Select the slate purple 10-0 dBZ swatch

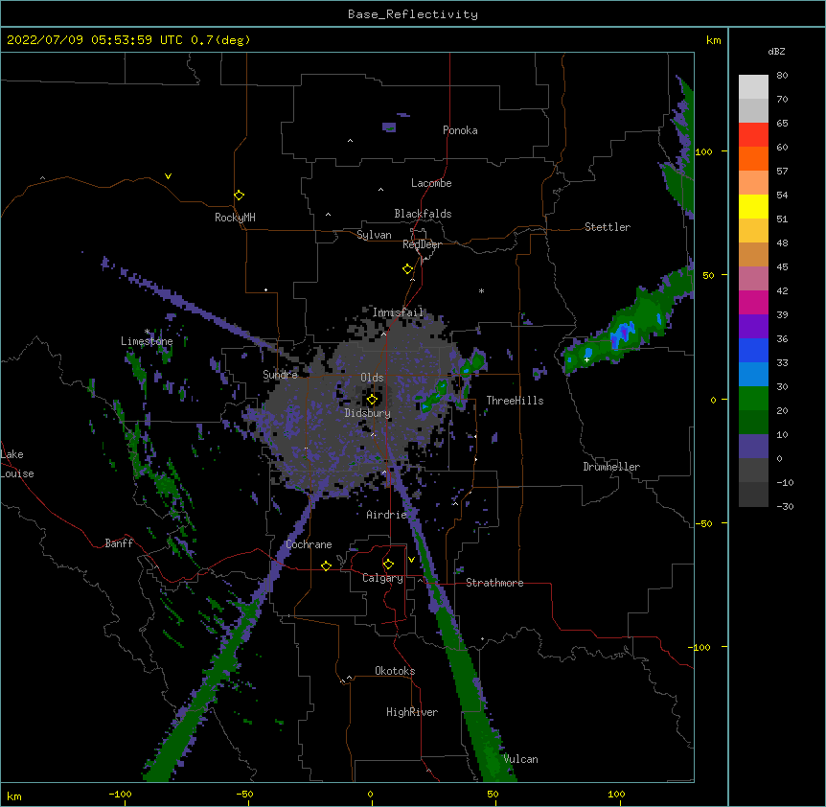753,447
